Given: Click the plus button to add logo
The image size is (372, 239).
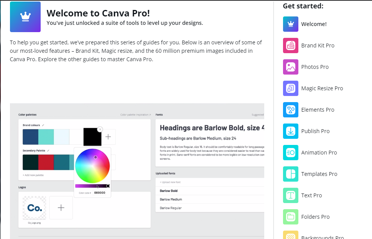Looking at the screenshot, I should pos(61,208).
